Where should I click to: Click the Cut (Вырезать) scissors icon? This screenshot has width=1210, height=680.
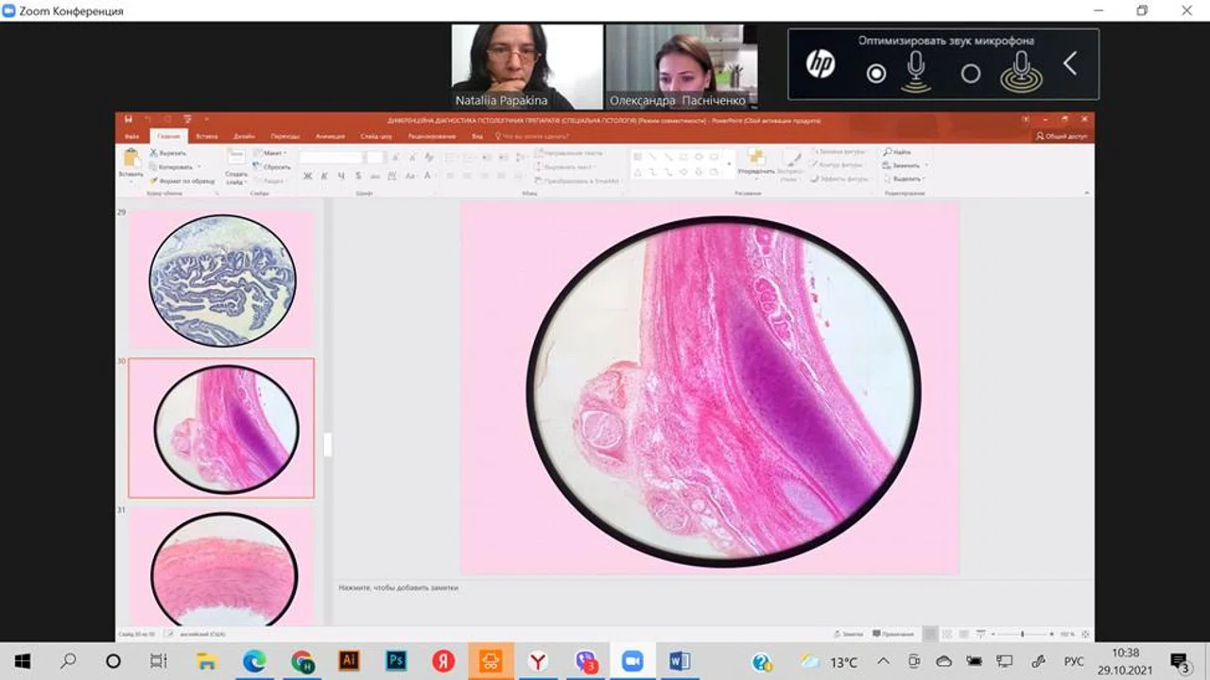click(x=153, y=152)
